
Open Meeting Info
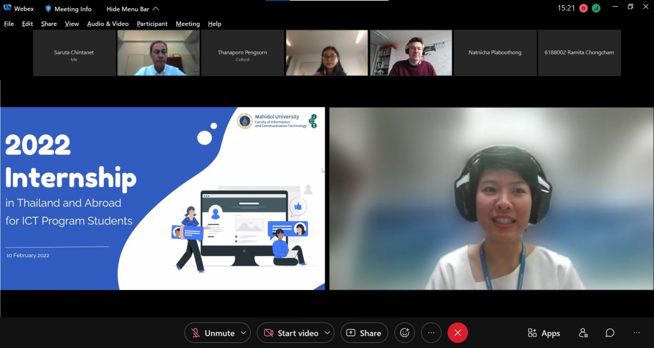[x=68, y=9]
